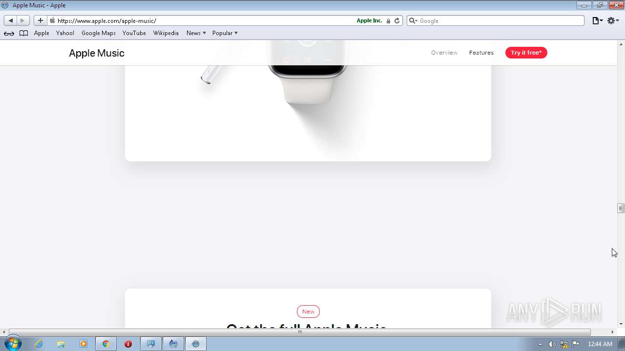Image resolution: width=625 pixels, height=351 pixels.
Task: Show hidden system tray icons
Action: point(540,344)
